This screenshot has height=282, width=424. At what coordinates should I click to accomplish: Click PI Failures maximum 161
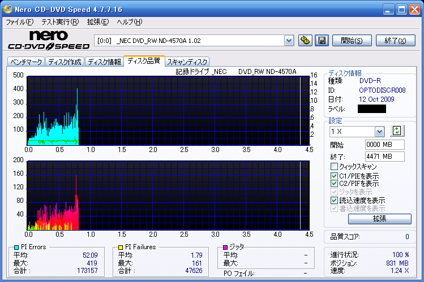197,263
